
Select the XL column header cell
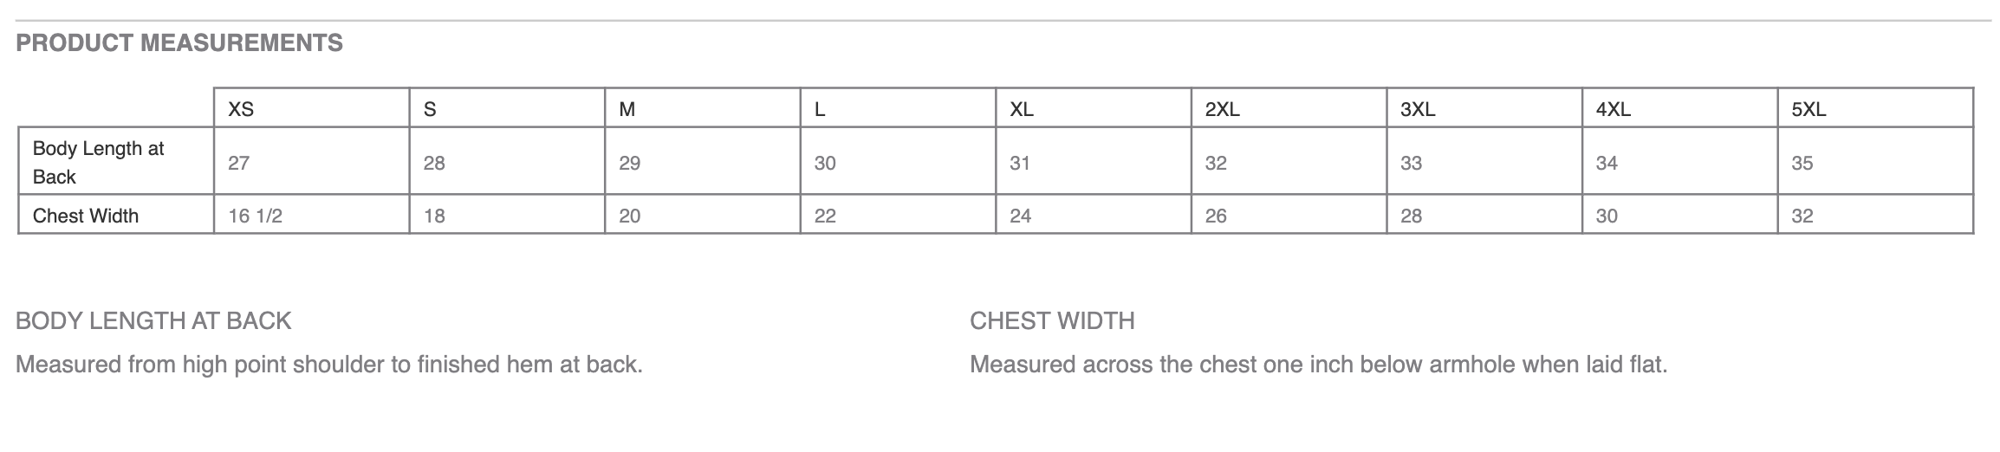pyautogui.click(x=1022, y=109)
